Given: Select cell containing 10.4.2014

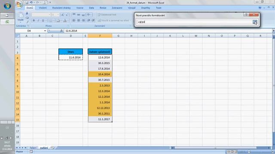Looking at the screenshot, I should pyautogui.click(x=100, y=74).
